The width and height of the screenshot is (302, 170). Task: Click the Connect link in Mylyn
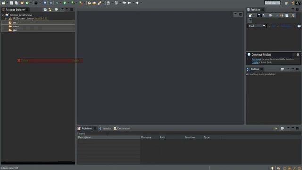pyautogui.click(x=256, y=59)
